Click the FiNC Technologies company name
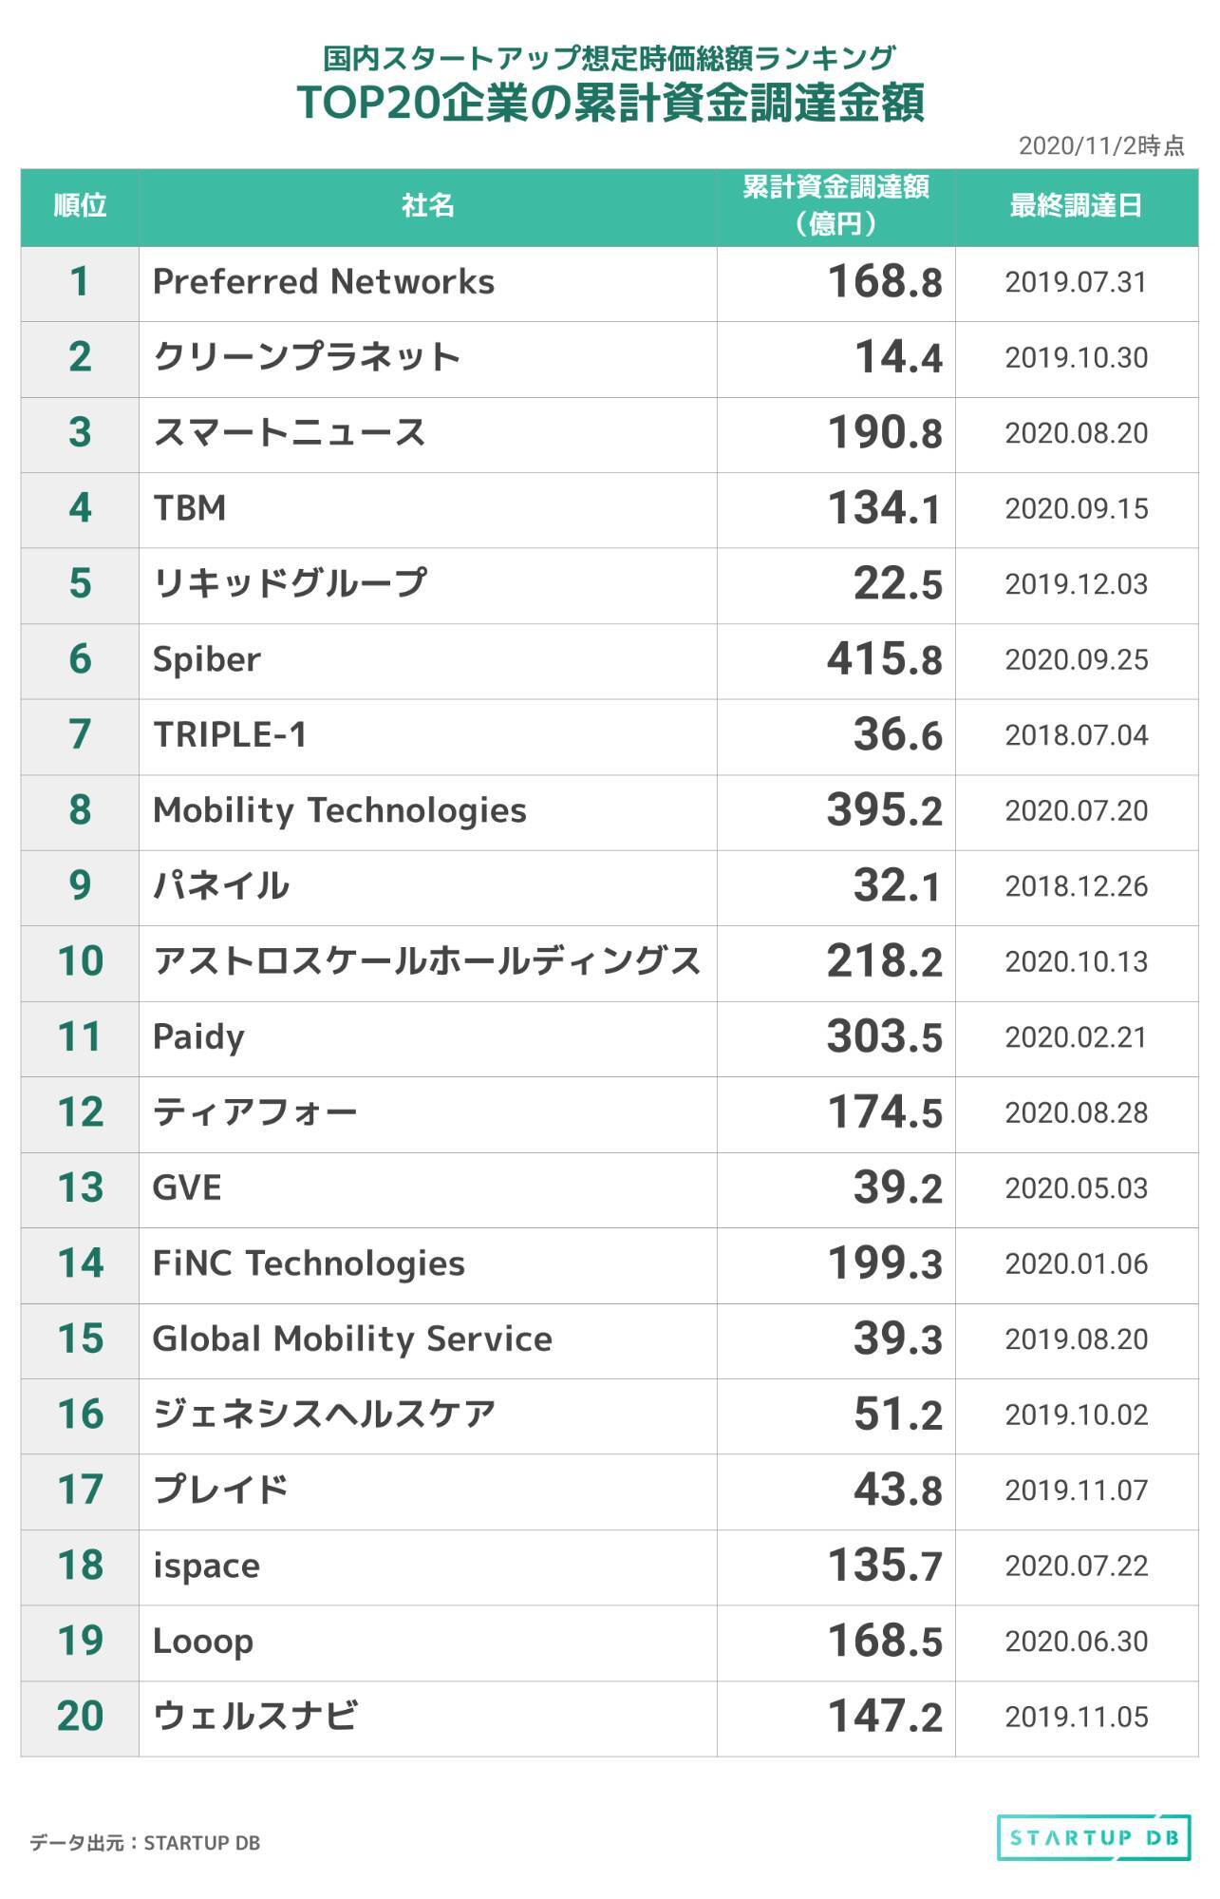The width and height of the screenshot is (1220, 1899). (x=309, y=1263)
